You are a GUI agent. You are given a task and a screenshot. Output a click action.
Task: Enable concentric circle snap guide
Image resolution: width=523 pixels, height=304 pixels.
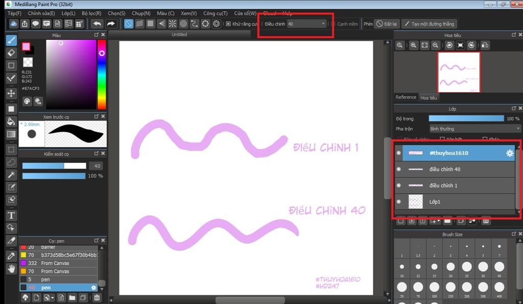click(183, 24)
